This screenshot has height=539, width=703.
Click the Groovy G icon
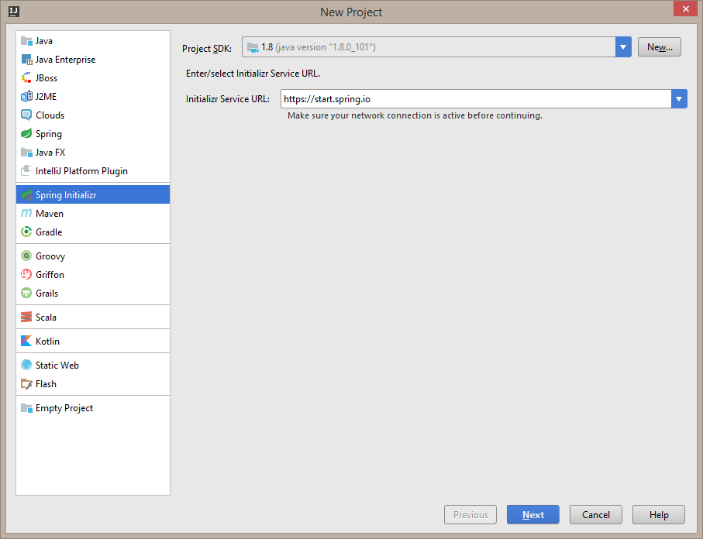click(x=26, y=256)
